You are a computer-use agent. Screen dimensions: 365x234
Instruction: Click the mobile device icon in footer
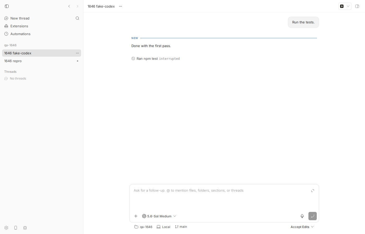coord(16,228)
